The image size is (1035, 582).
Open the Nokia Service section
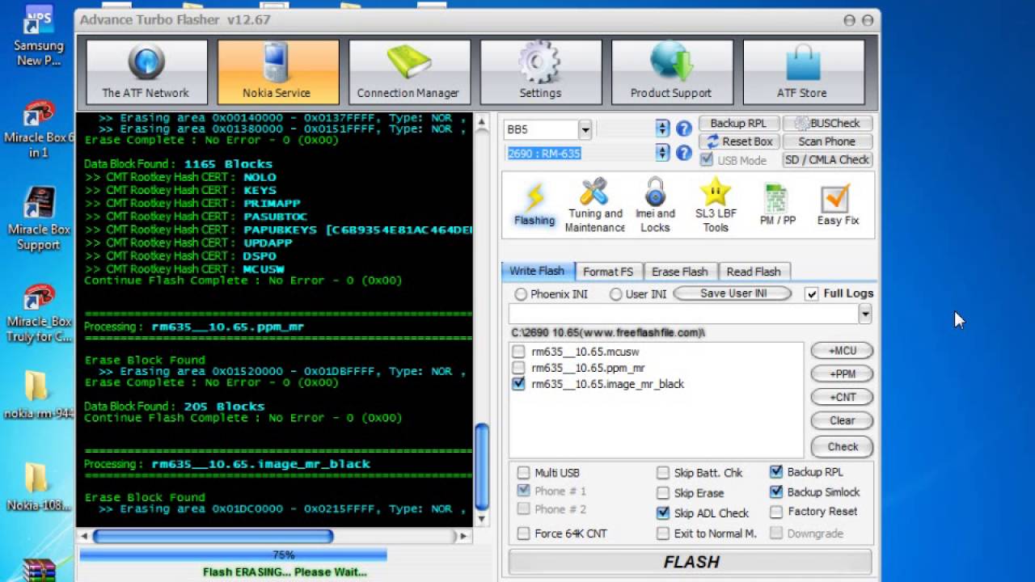277,72
